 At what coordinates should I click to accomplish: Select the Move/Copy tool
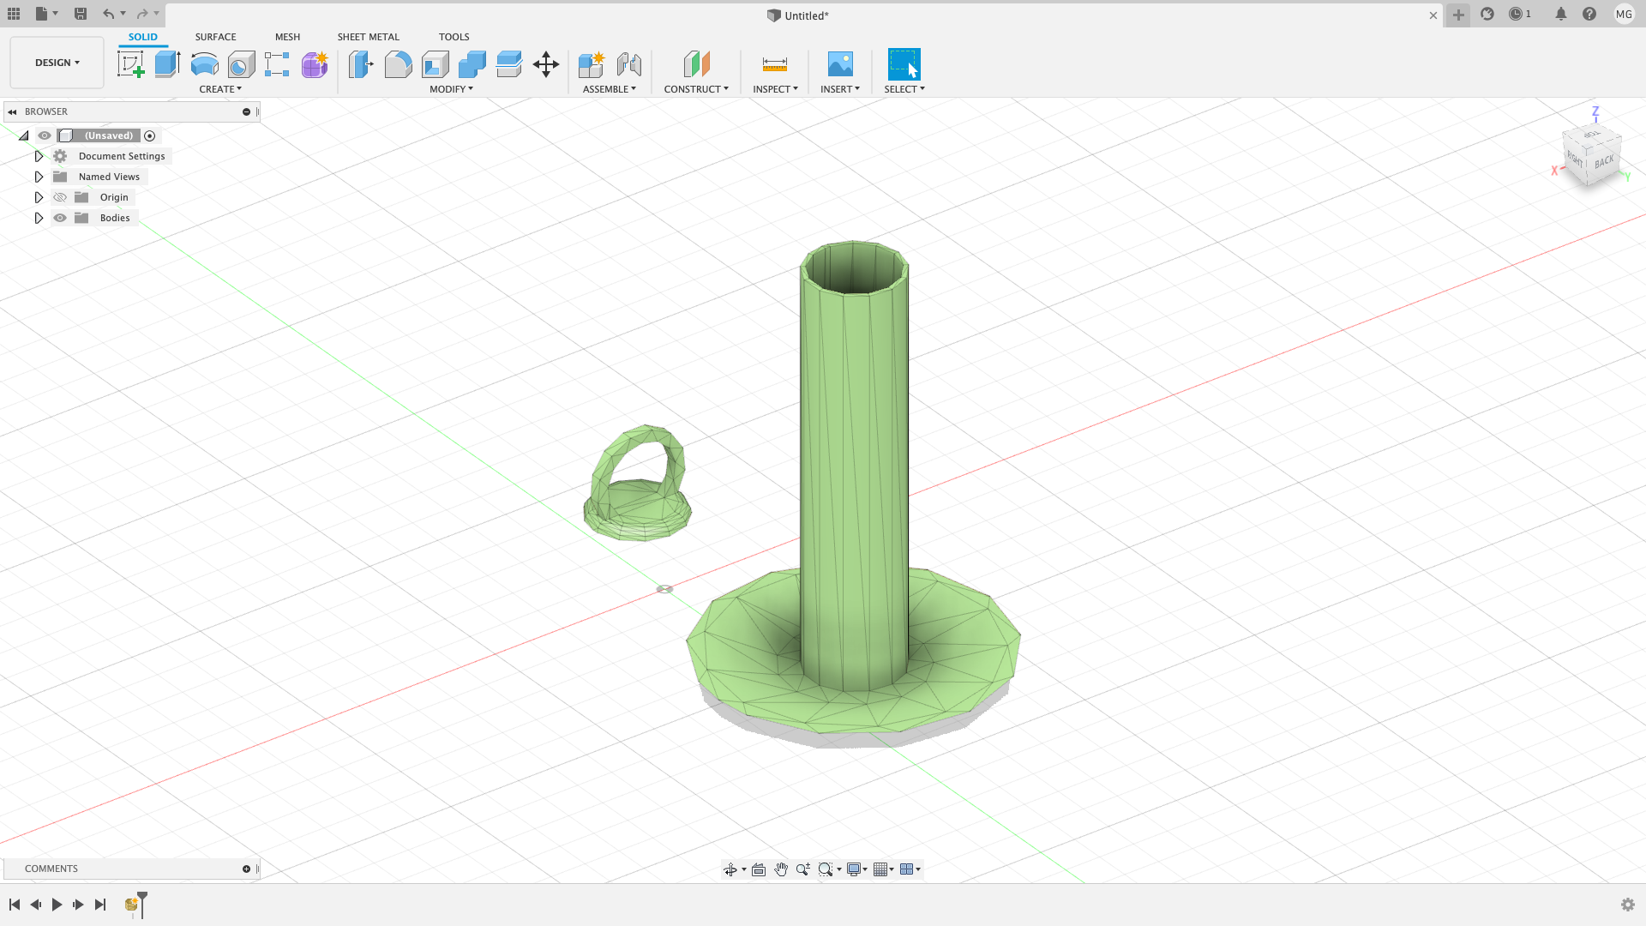(546, 64)
